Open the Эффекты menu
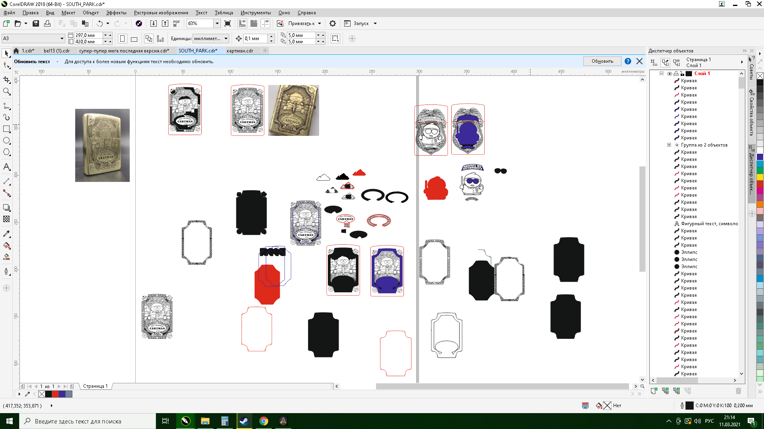 (116, 13)
